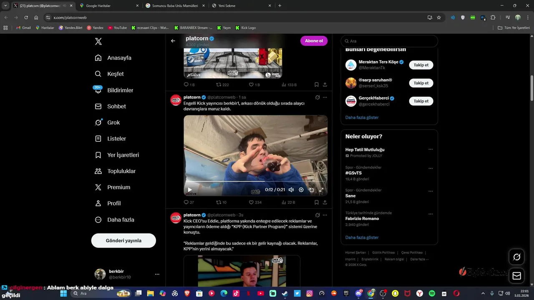Reload the page
This screenshot has height=300, width=534.
click(26, 17)
